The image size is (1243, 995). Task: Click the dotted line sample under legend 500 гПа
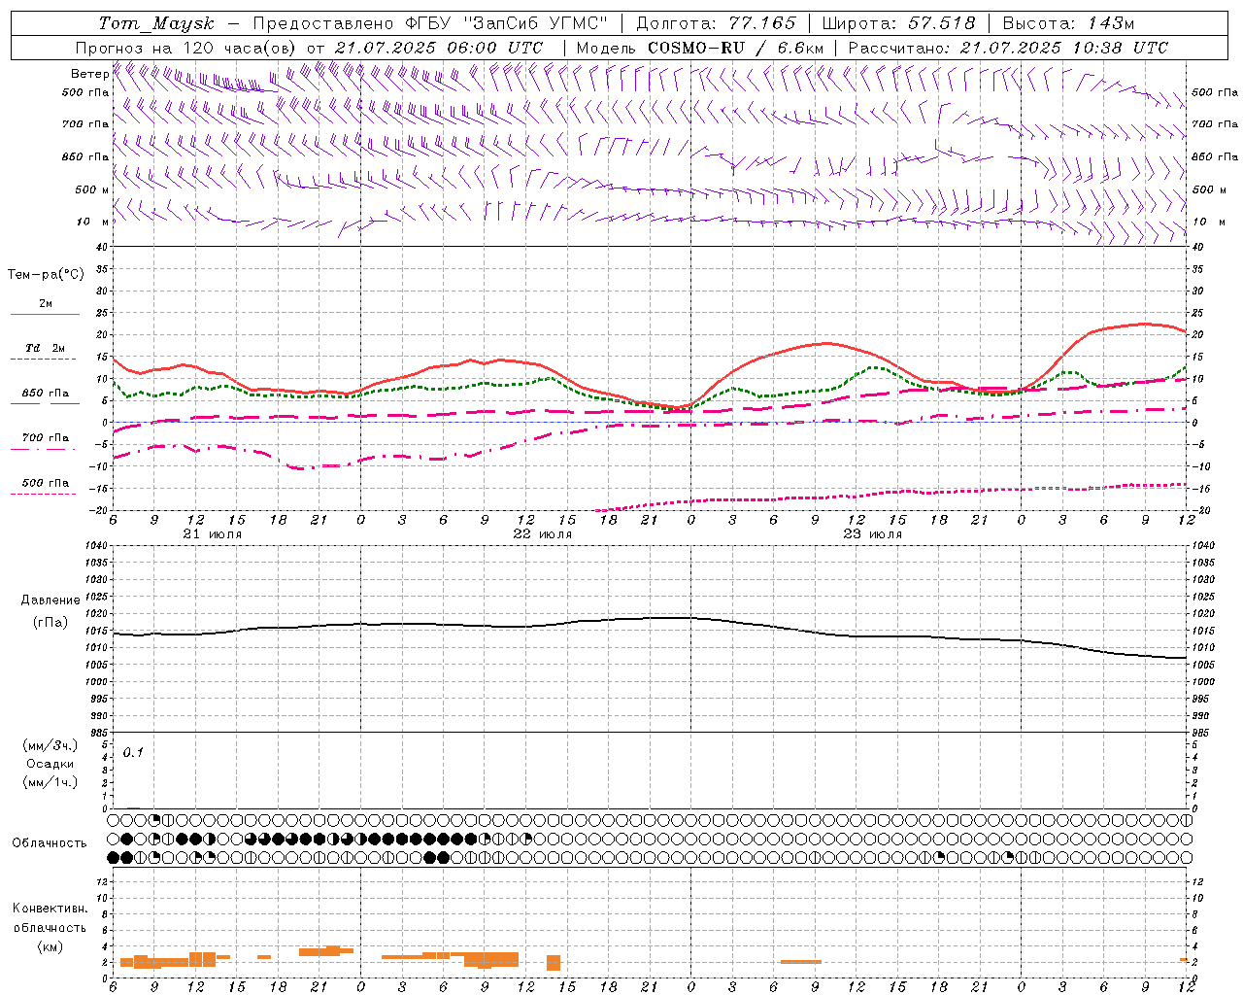pyautogui.click(x=45, y=495)
